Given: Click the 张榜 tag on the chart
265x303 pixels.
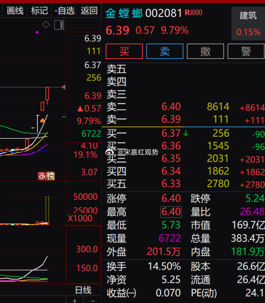Looking at the screenshot, I should [46, 176].
